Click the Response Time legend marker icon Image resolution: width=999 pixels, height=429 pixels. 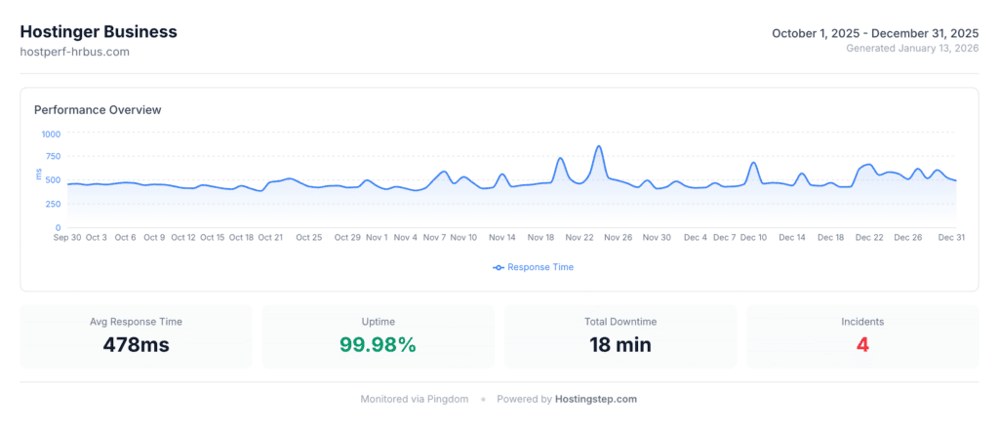click(x=499, y=267)
